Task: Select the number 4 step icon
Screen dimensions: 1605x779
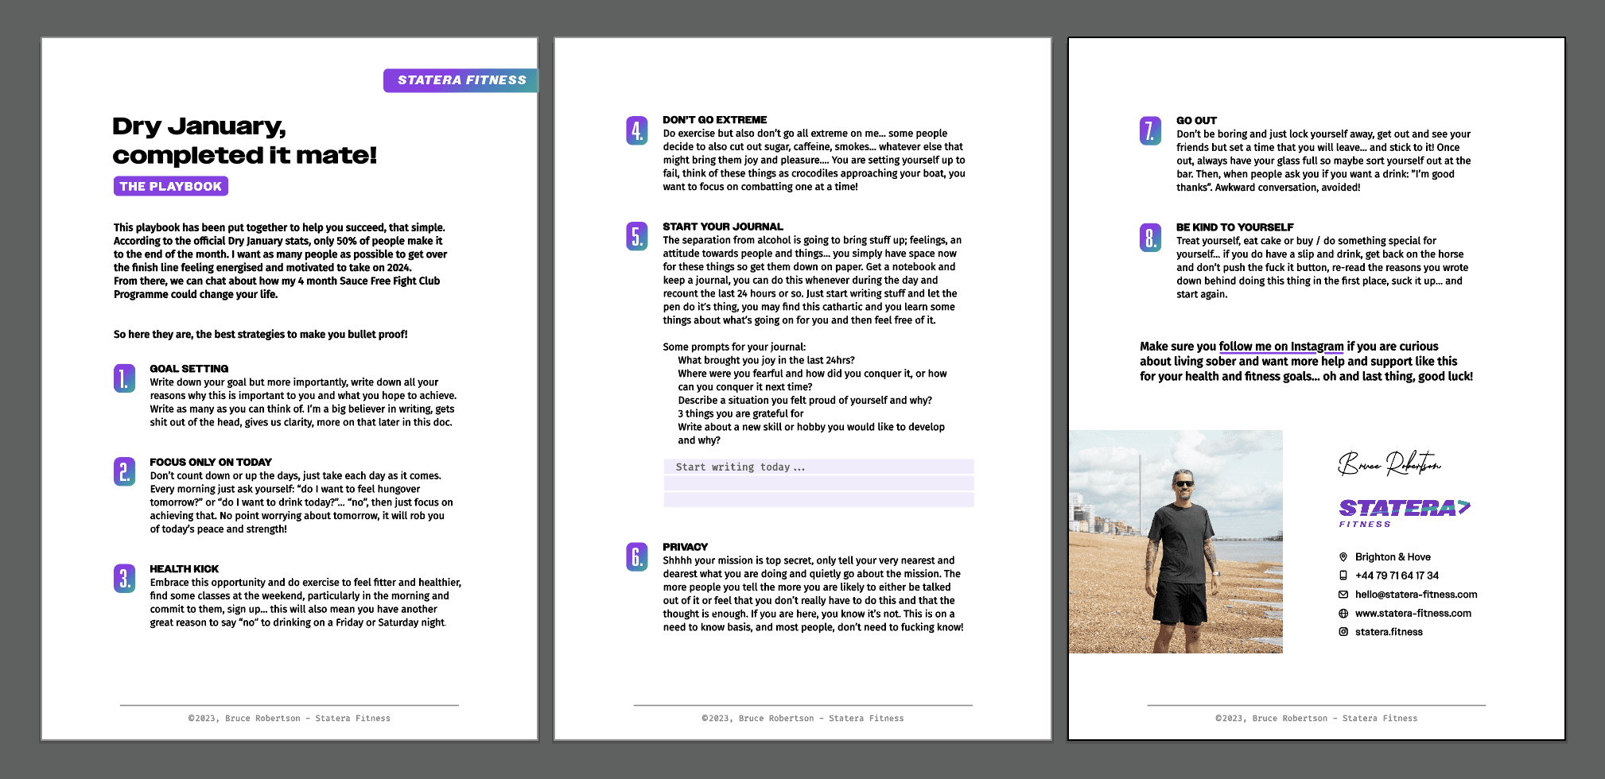Action: (636, 130)
